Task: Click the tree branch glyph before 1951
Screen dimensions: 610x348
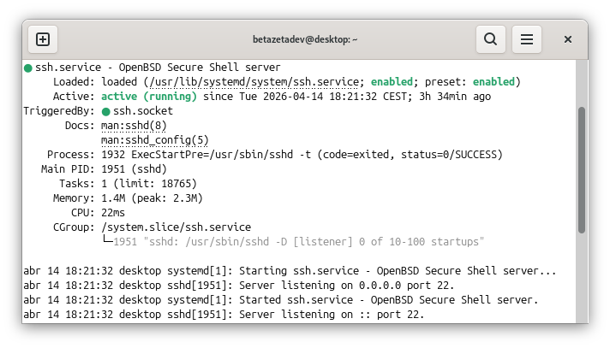Action: point(107,242)
